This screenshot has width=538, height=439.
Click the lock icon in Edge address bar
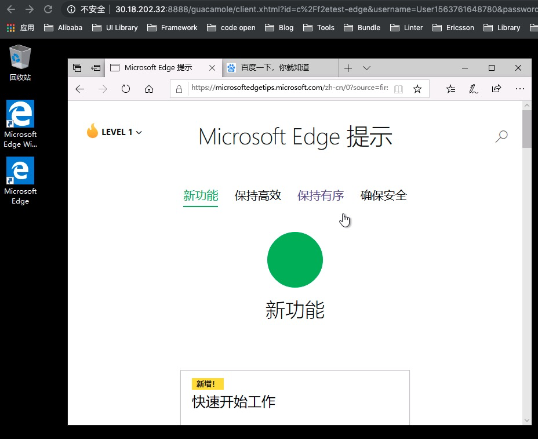[x=179, y=89]
